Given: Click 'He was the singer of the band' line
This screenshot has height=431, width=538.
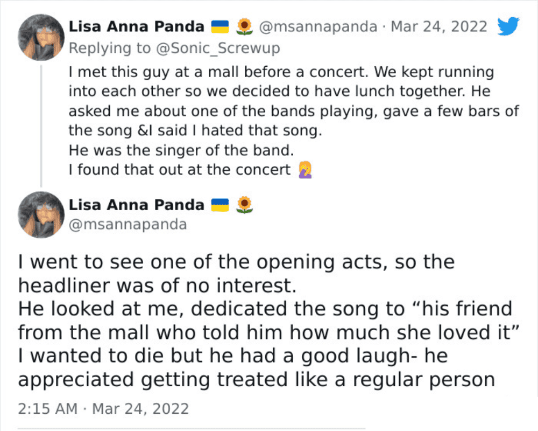Looking at the screenshot, I should point(181,150).
